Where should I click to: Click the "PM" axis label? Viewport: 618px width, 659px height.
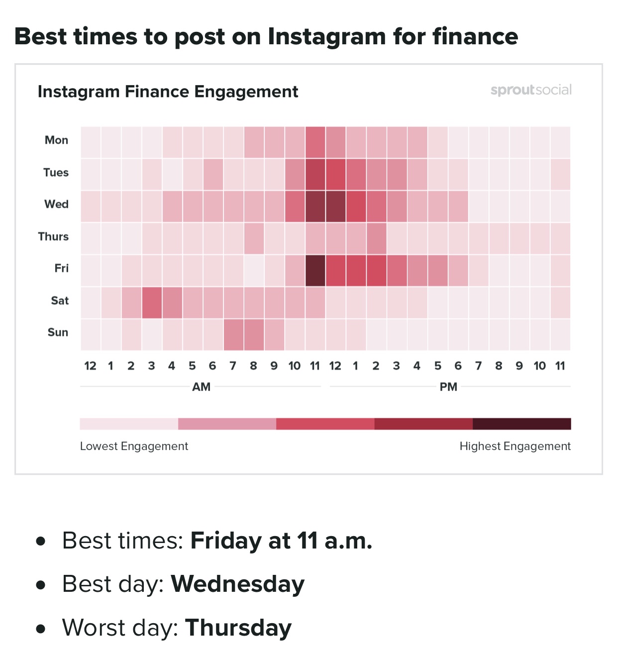tap(448, 387)
